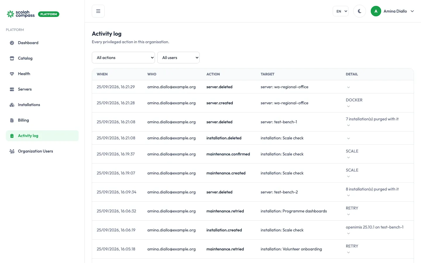Click target text server: test-bench-2
Viewport: 421px width, 263px height.
279,192
